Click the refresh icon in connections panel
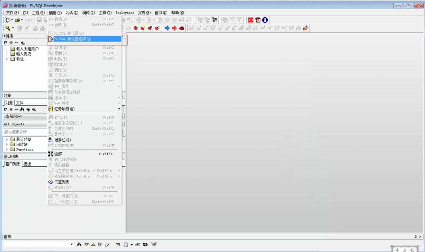The width and height of the screenshot is (425, 252). coord(6,42)
